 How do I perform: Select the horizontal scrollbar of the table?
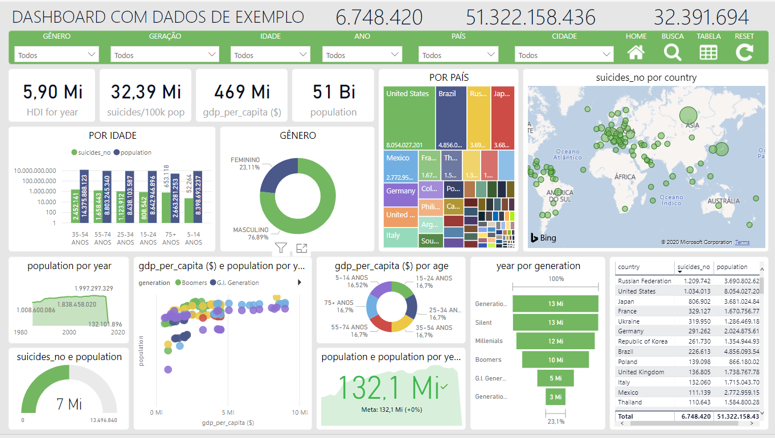coord(683,424)
